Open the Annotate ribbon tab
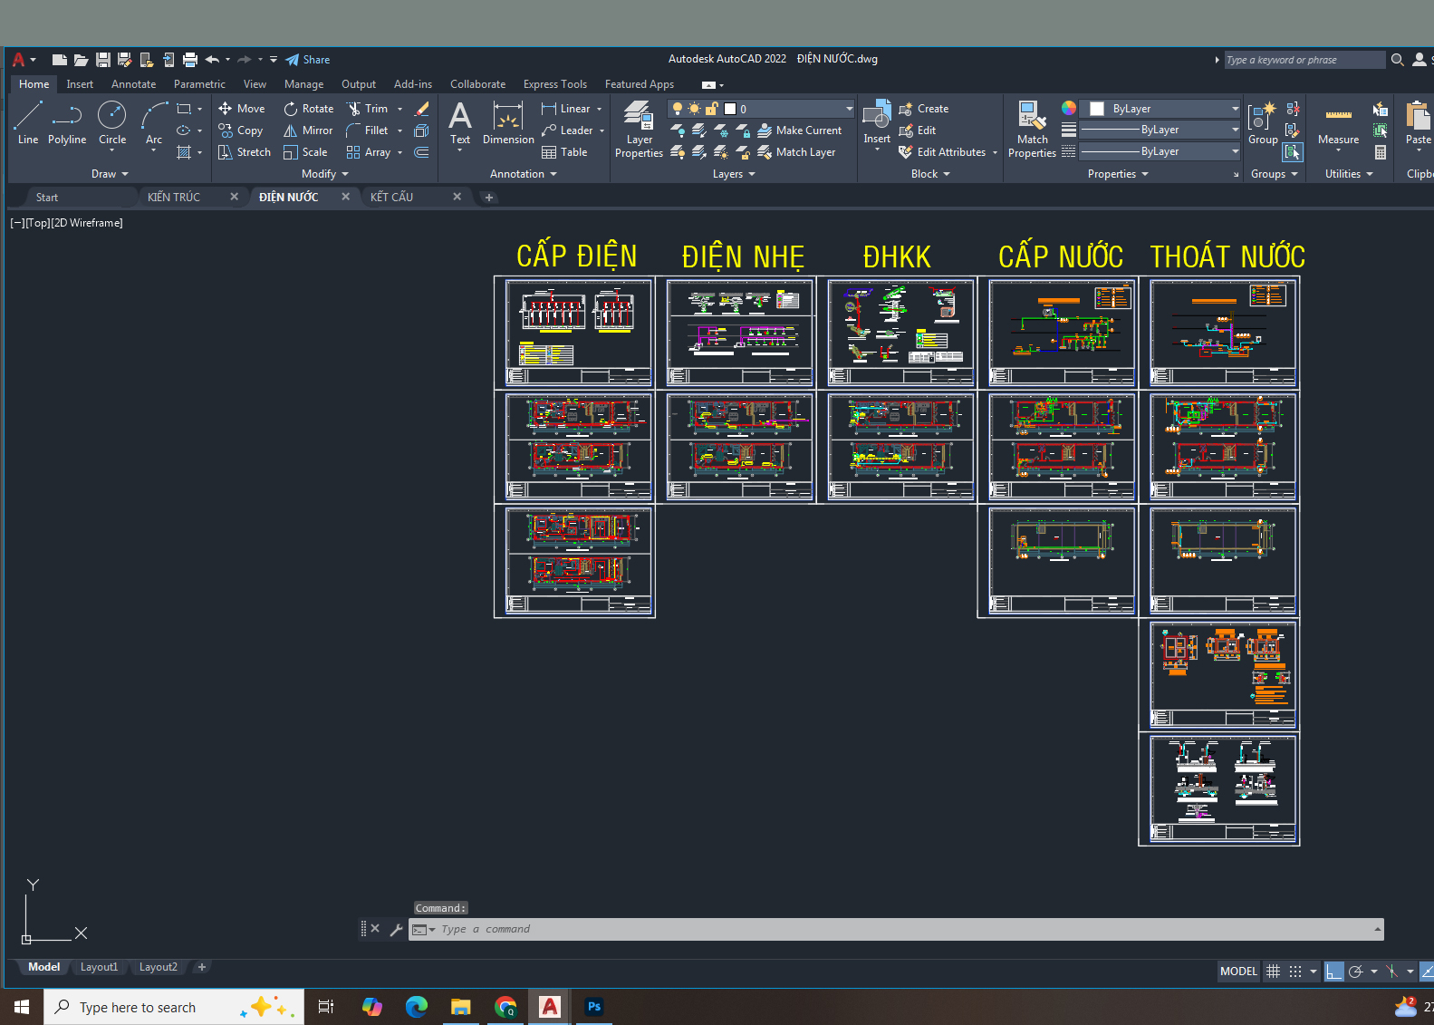The height and width of the screenshot is (1025, 1434). [133, 84]
